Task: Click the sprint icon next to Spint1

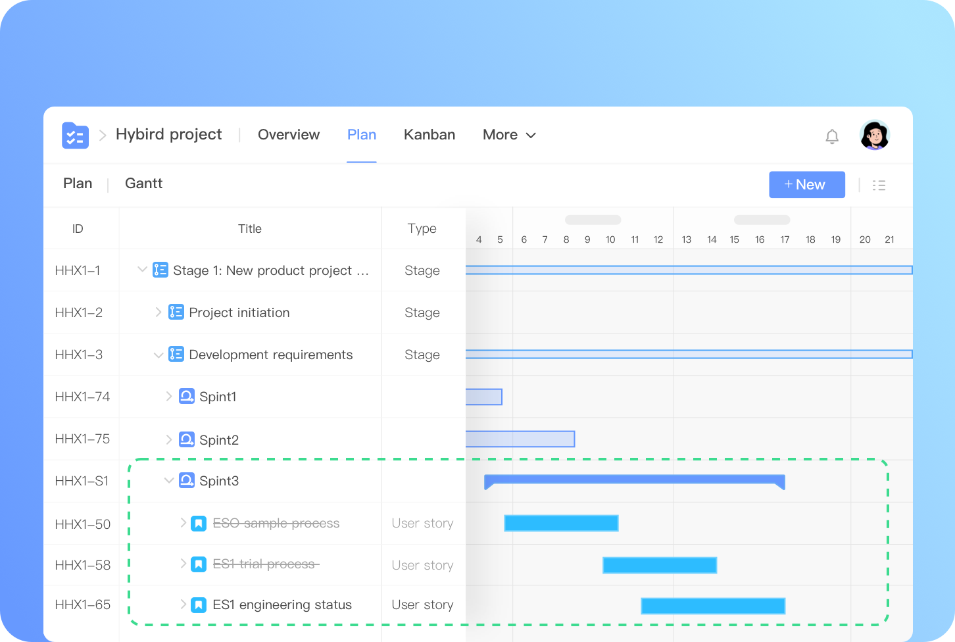Action: (x=186, y=396)
